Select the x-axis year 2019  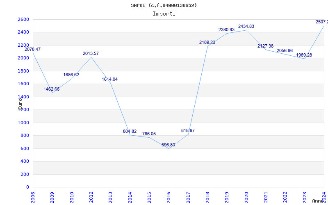tap(227, 197)
